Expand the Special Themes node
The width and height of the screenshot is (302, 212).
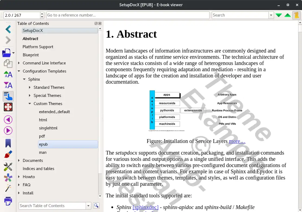pyautogui.click(x=30, y=95)
